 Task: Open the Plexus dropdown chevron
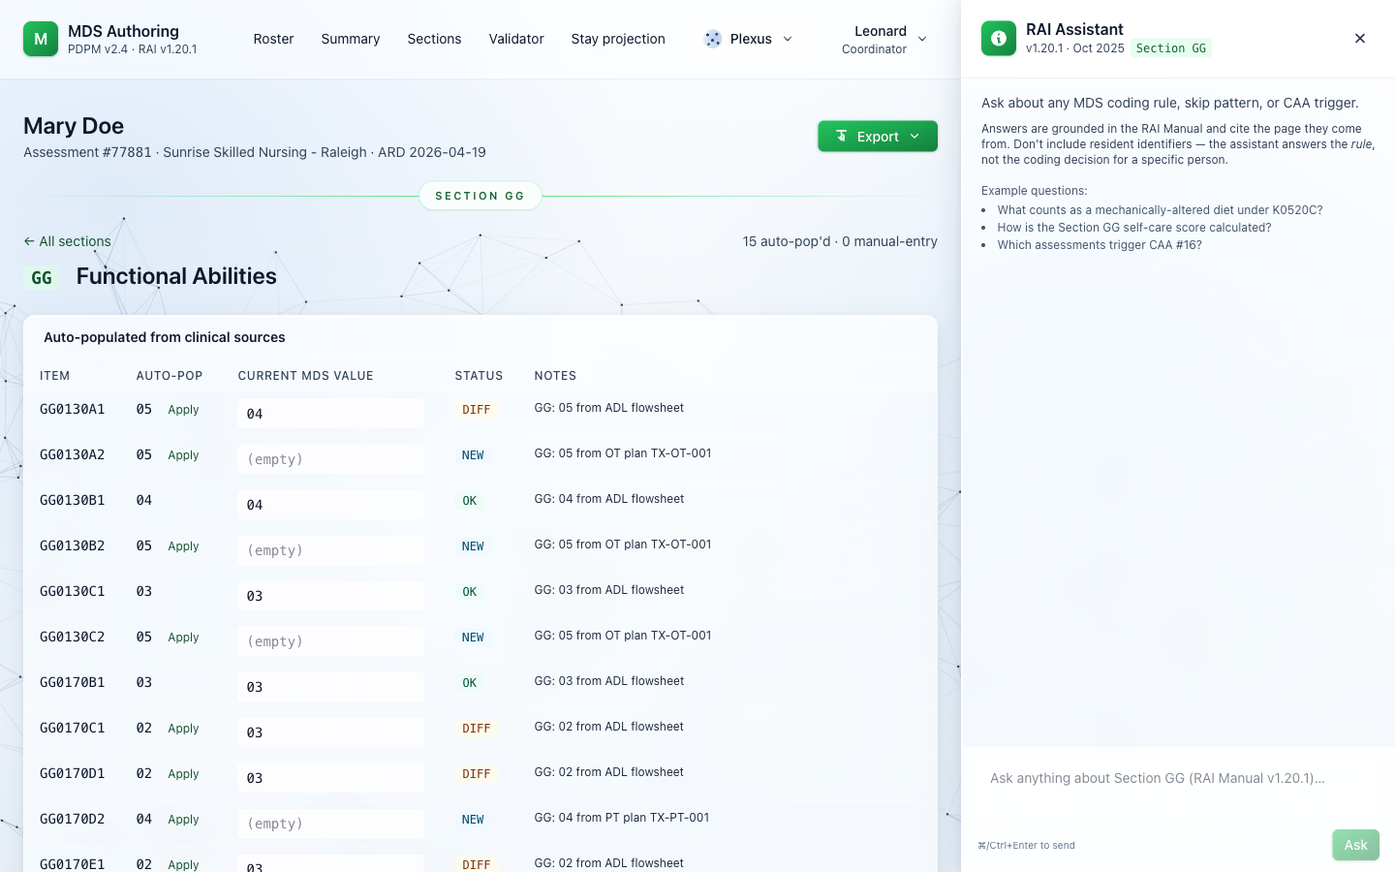tap(788, 39)
